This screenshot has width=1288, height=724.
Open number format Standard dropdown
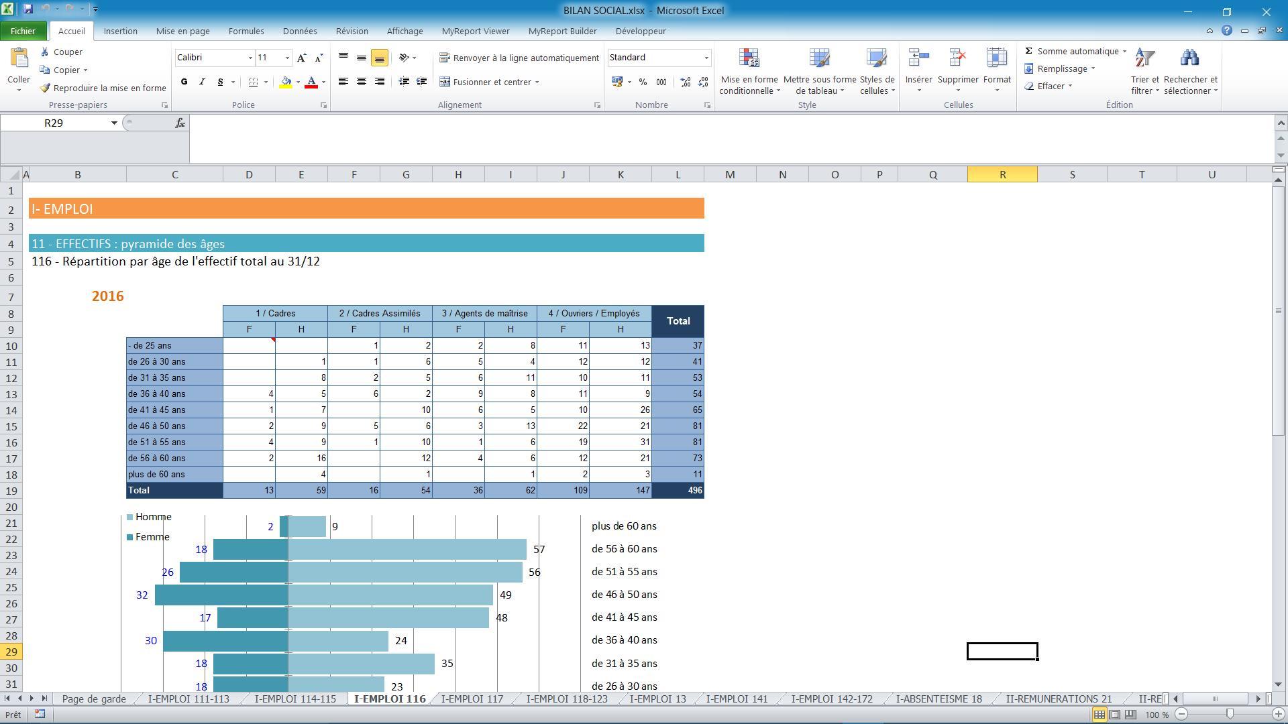(x=706, y=58)
